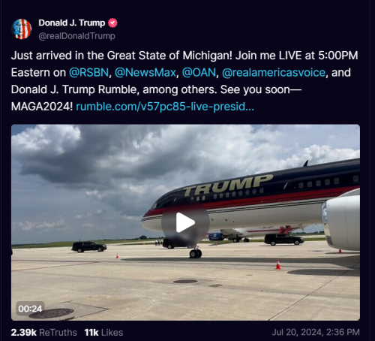The width and height of the screenshot is (375, 341).
Task: Go to @realamericasvoice profile
Action: click(x=274, y=73)
